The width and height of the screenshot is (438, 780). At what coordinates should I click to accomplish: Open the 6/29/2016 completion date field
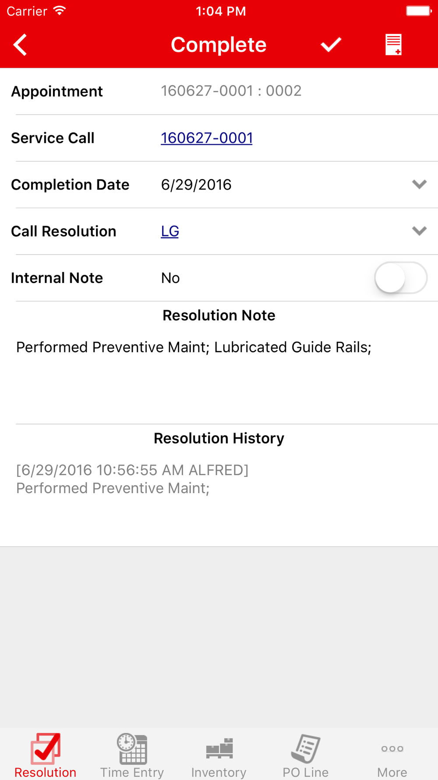[196, 185]
